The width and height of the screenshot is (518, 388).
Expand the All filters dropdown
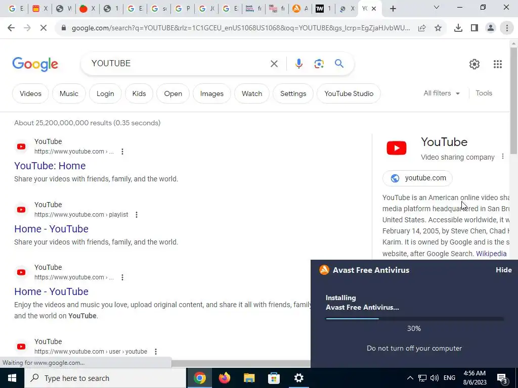(x=442, y=93)
